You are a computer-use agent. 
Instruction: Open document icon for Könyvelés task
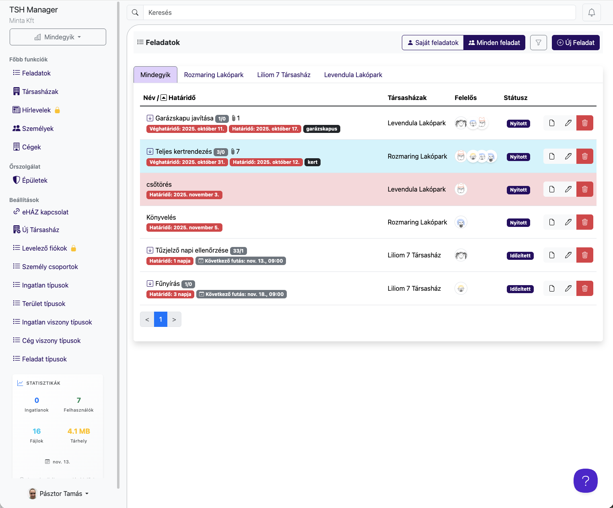[x=552, y=222]
